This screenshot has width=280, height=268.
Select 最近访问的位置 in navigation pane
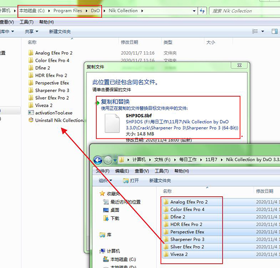click(x=122, y=202)
